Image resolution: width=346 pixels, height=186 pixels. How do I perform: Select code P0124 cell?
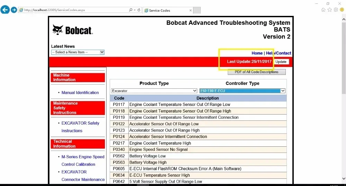click(x=119, y=137)
